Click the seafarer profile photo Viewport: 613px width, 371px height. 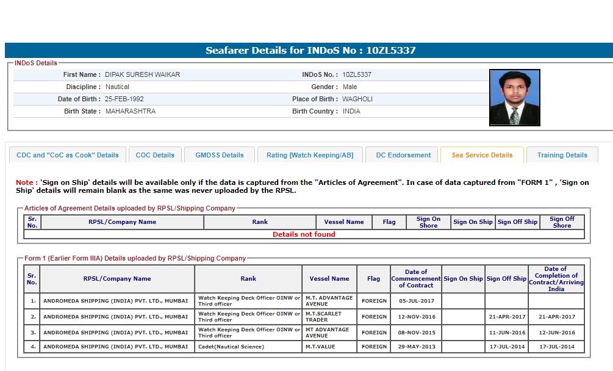click(x=514, y=98)
